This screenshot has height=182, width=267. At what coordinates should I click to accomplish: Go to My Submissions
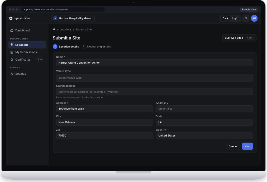click(x=27, y=52)
